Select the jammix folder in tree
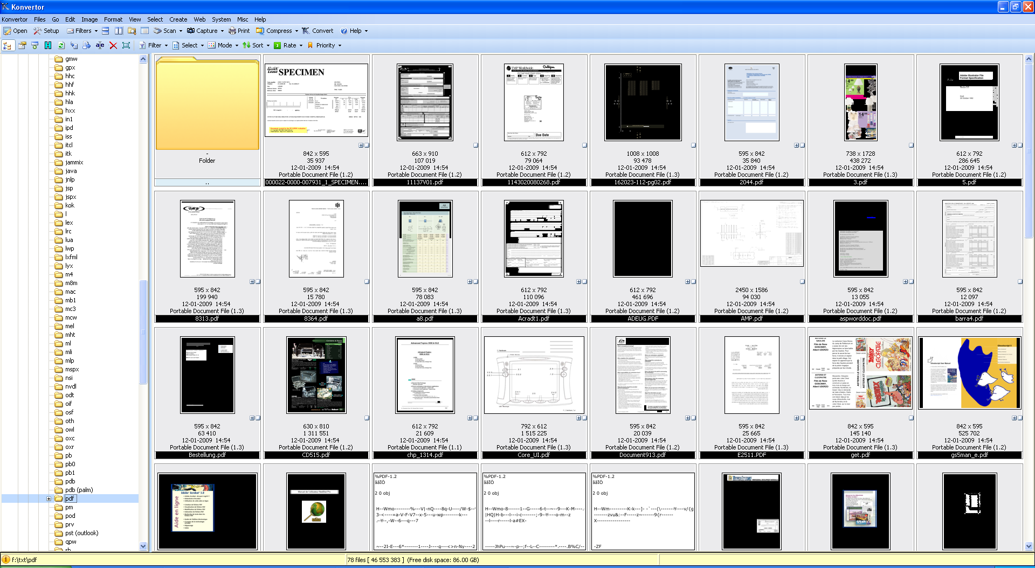 pos(74,162)
